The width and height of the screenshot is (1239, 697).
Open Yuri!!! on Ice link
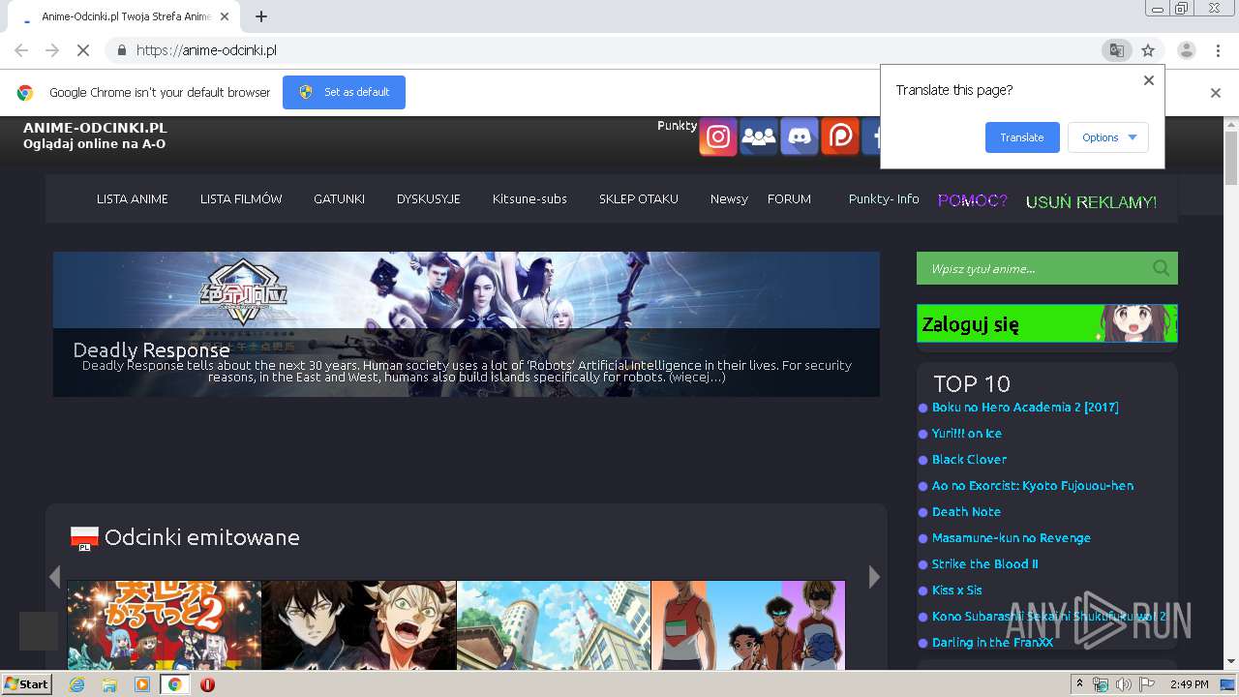pyautogui.click(x=967, y=434)
